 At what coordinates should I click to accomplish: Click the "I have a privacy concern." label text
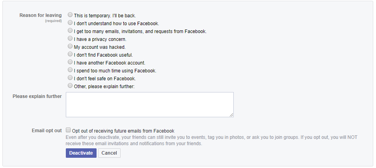(100, 39)
